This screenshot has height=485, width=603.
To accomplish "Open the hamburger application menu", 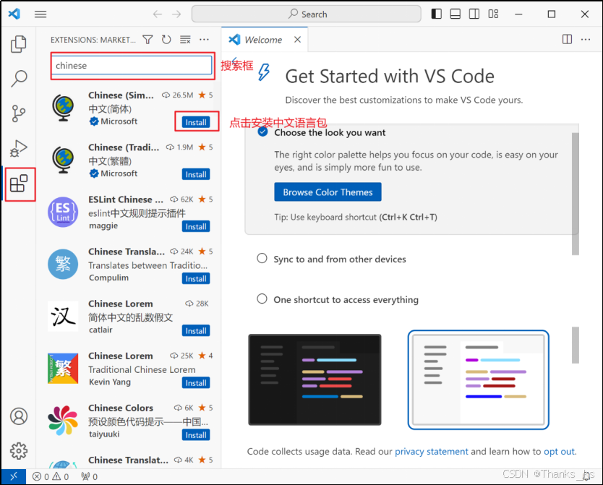I will click(x=40, y=14).
